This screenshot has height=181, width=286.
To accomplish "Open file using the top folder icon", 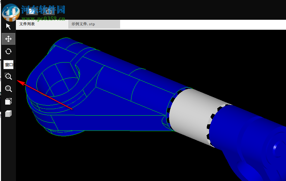I will click(x=32, y=11).
